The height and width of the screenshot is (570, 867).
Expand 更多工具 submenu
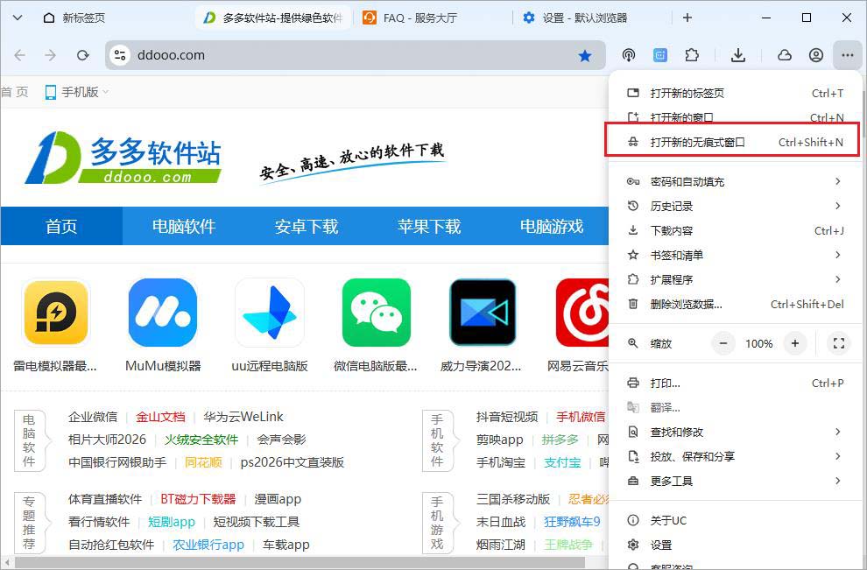pyautogui.click(x=736, y=481)
